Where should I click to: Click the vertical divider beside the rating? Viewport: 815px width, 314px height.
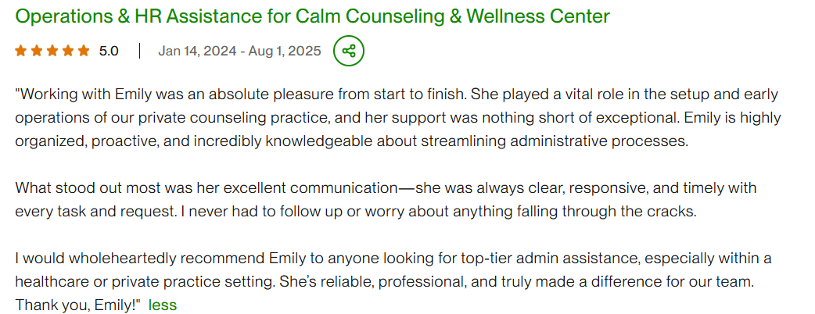click(138, 51)
